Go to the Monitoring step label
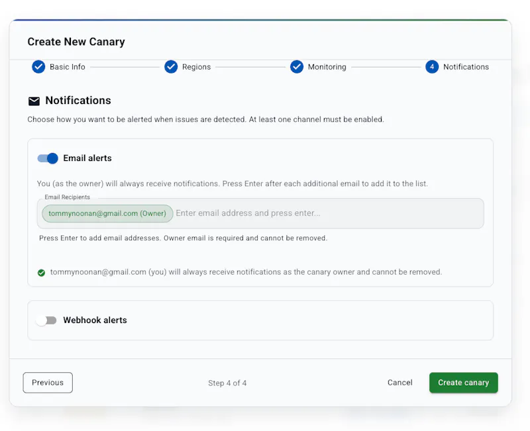530x431 pixels. [327, 67]
